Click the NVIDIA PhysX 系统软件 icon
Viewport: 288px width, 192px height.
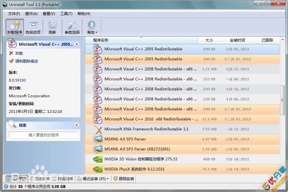click(98, 169)
